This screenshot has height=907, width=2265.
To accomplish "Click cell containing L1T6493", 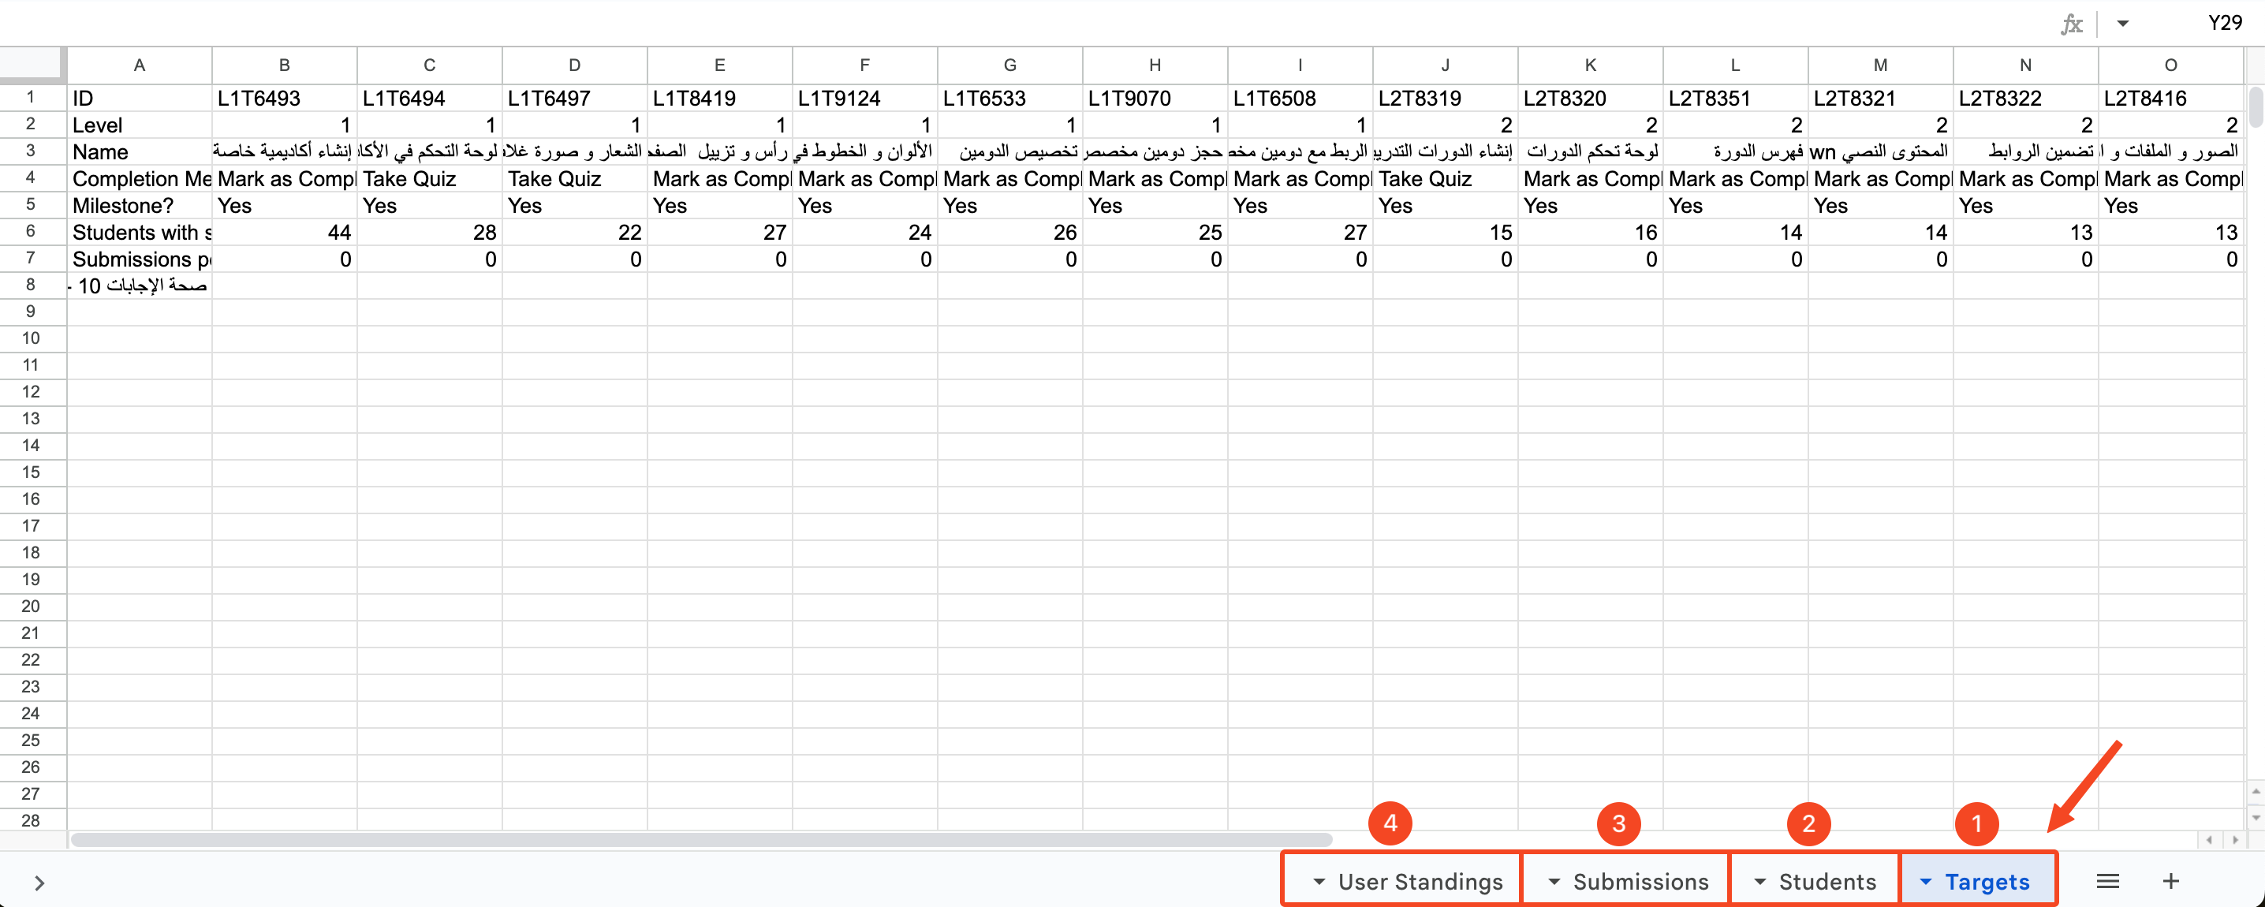I will point(284,99).
